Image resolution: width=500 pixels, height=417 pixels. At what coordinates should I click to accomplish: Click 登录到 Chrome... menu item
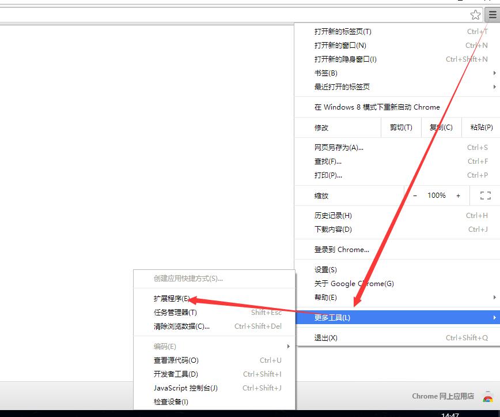pos(397,249)
